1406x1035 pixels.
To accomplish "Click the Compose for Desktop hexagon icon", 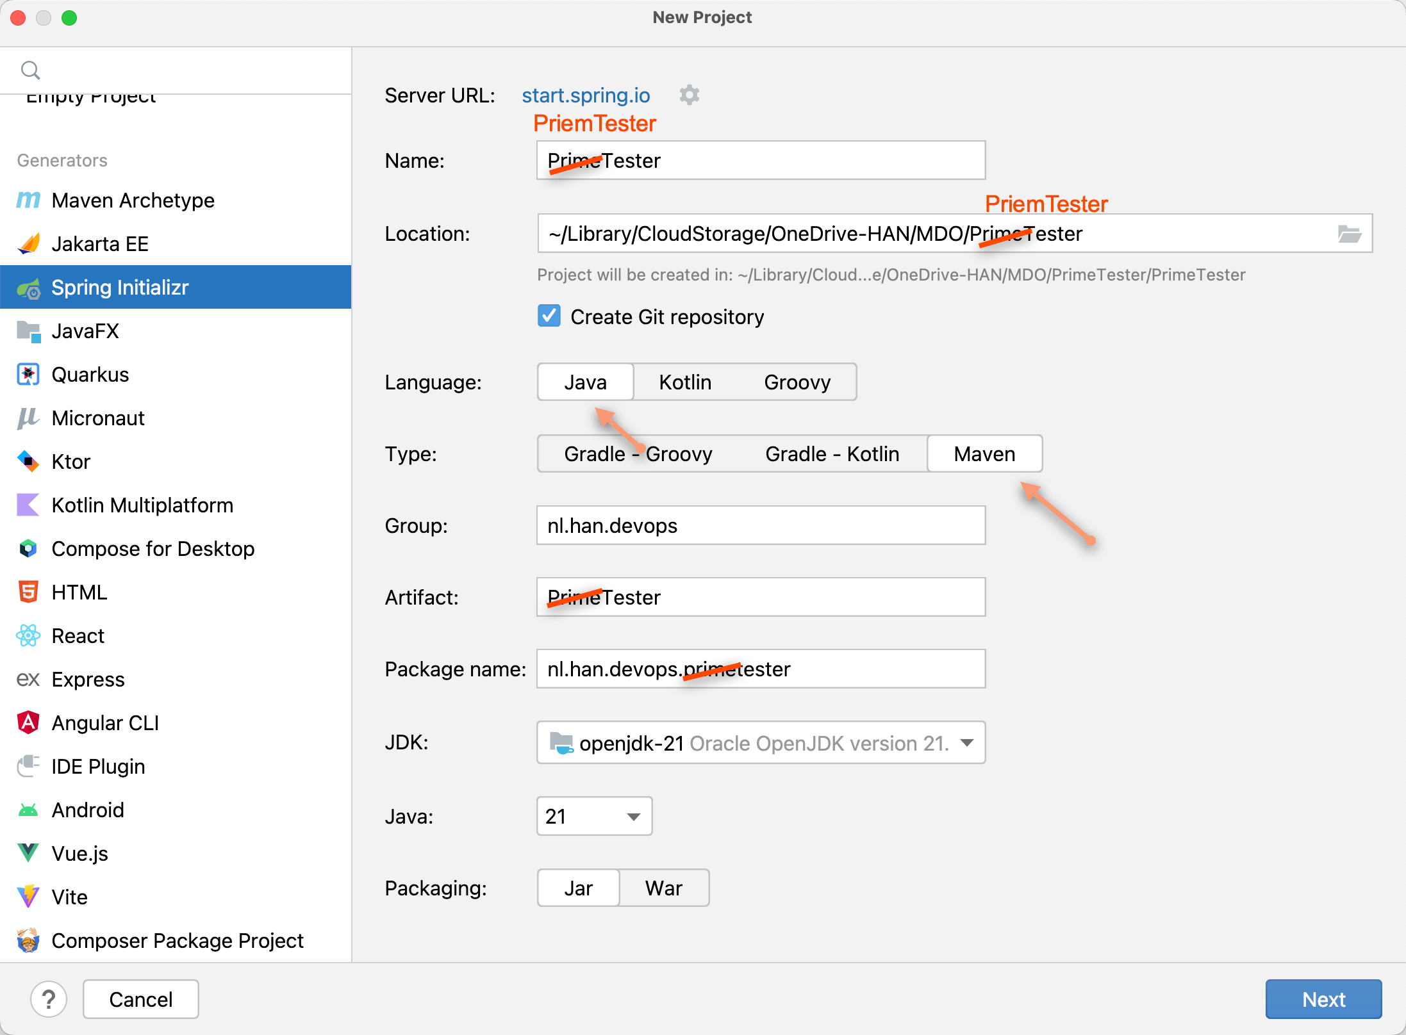I will point(28,549).
